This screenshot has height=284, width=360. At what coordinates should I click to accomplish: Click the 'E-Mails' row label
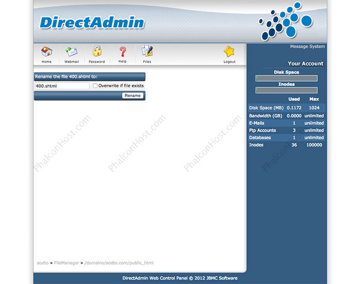[x=257, y=123]
